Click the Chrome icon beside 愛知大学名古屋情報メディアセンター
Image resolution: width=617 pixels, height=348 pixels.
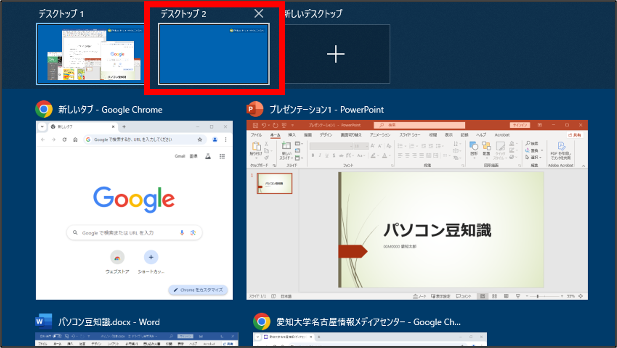point(262,322)
